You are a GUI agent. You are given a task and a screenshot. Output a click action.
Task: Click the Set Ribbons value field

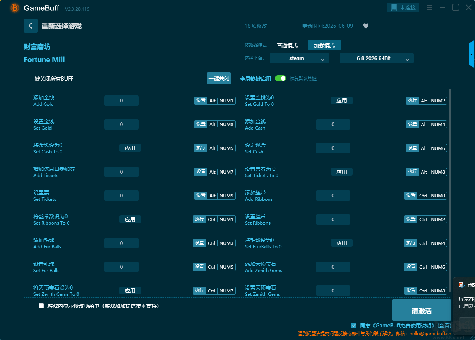333,219
